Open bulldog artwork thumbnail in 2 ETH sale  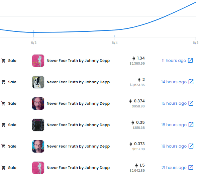38,82
